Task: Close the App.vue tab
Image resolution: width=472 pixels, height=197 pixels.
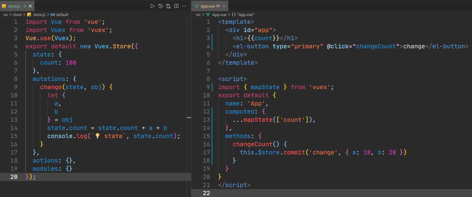Action: (x=224, y=6)
